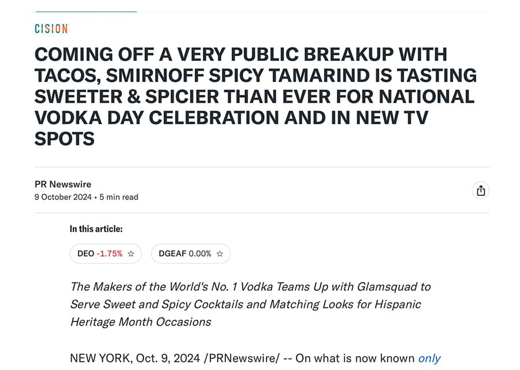Click the "/PRNewswire/" text in dateline
This screenshot has height=370, width=520.
coord(243,358)
